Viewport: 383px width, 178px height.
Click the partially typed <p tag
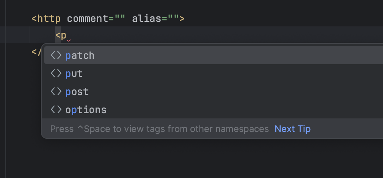coord(61,35)
